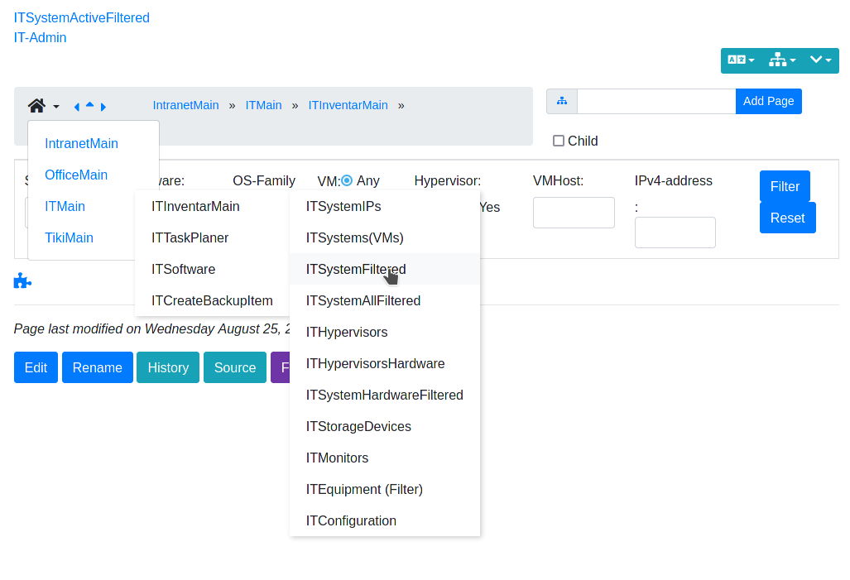Click the Add Page button
The image size is (850, 580).
pyautogui.click(x=768, y=102)
